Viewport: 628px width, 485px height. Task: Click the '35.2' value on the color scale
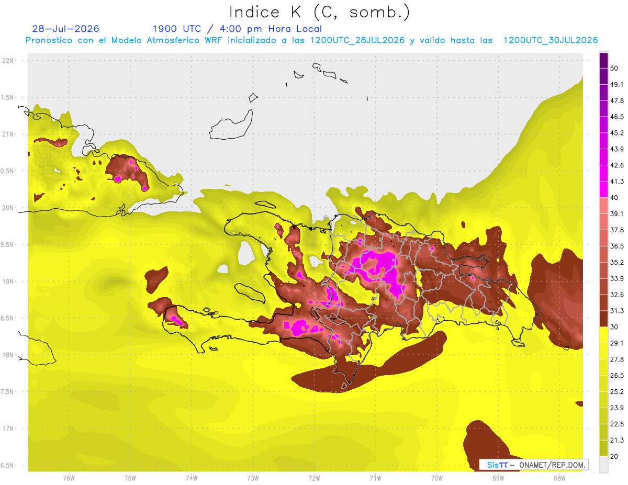(617, 262)
